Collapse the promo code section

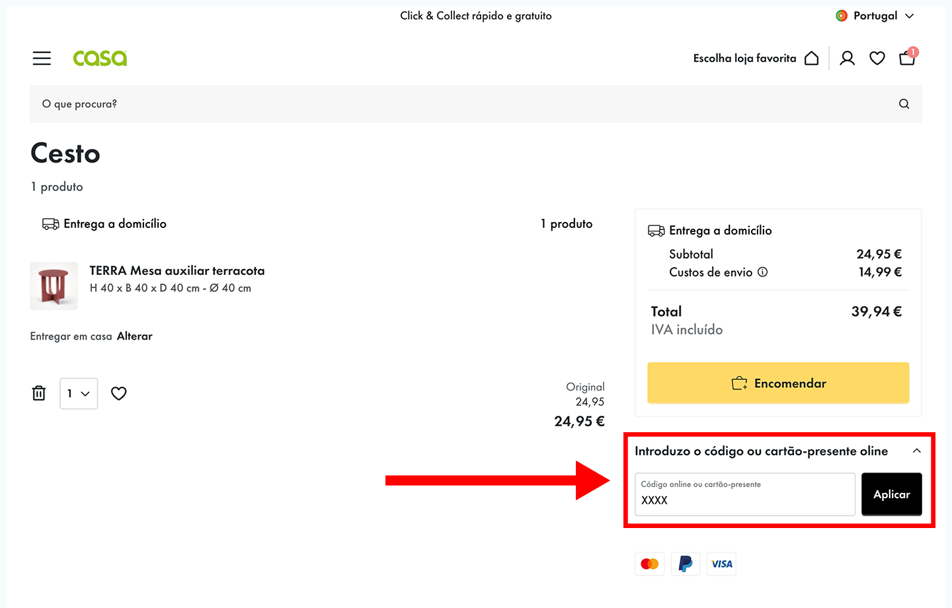tap(916, 451)
